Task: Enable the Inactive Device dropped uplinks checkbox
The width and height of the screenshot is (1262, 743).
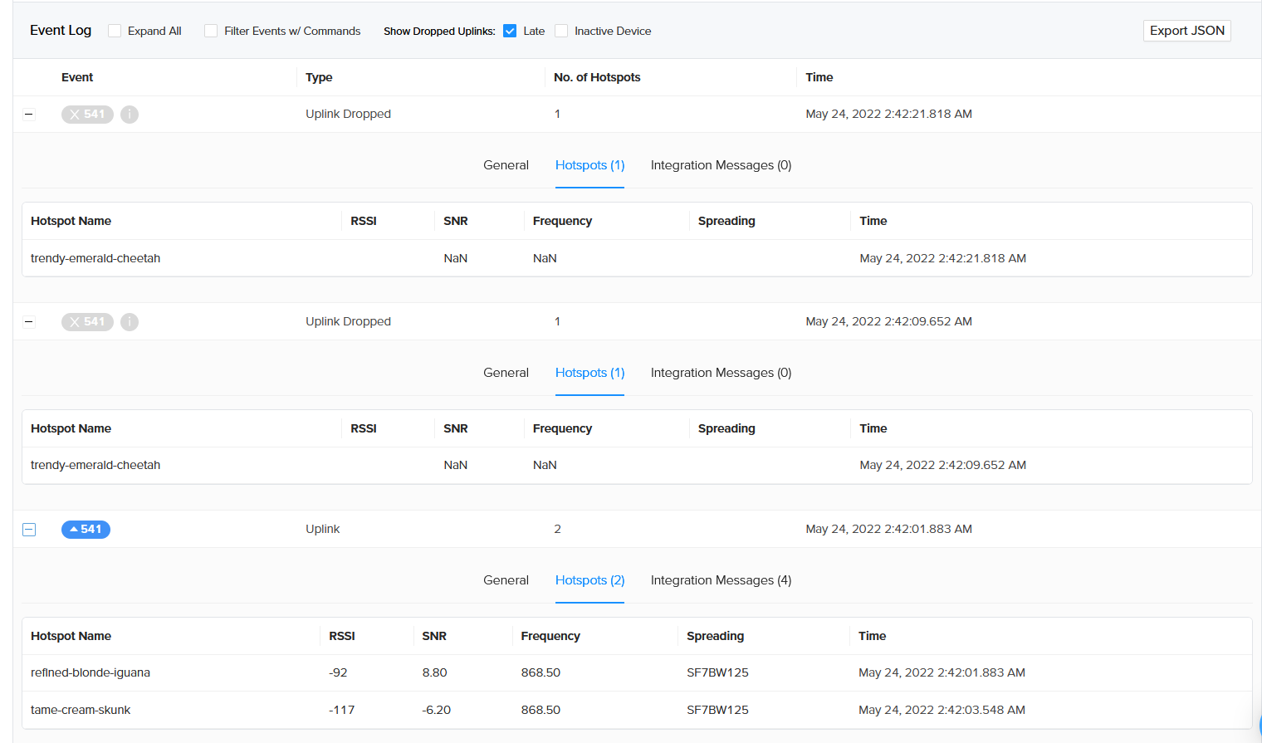Action: click(561, 31)
